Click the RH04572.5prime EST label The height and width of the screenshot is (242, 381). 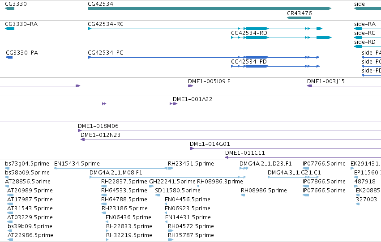[x=191, y=227]
